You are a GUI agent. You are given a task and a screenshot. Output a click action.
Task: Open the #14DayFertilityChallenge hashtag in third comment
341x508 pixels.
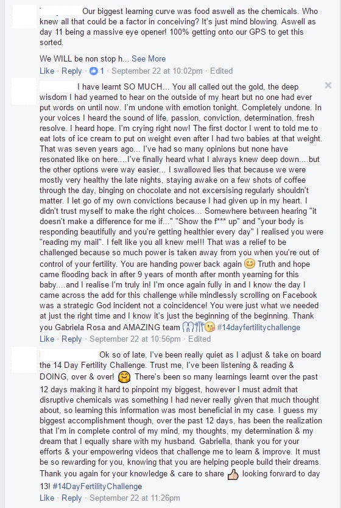[97, 486]
